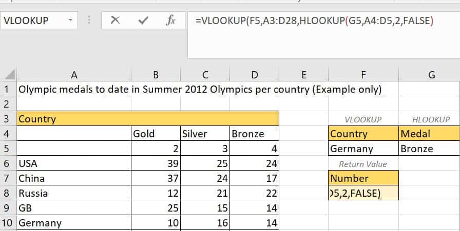Select row 3 header
The image size is (460, 231).
[x=7, y=119]
